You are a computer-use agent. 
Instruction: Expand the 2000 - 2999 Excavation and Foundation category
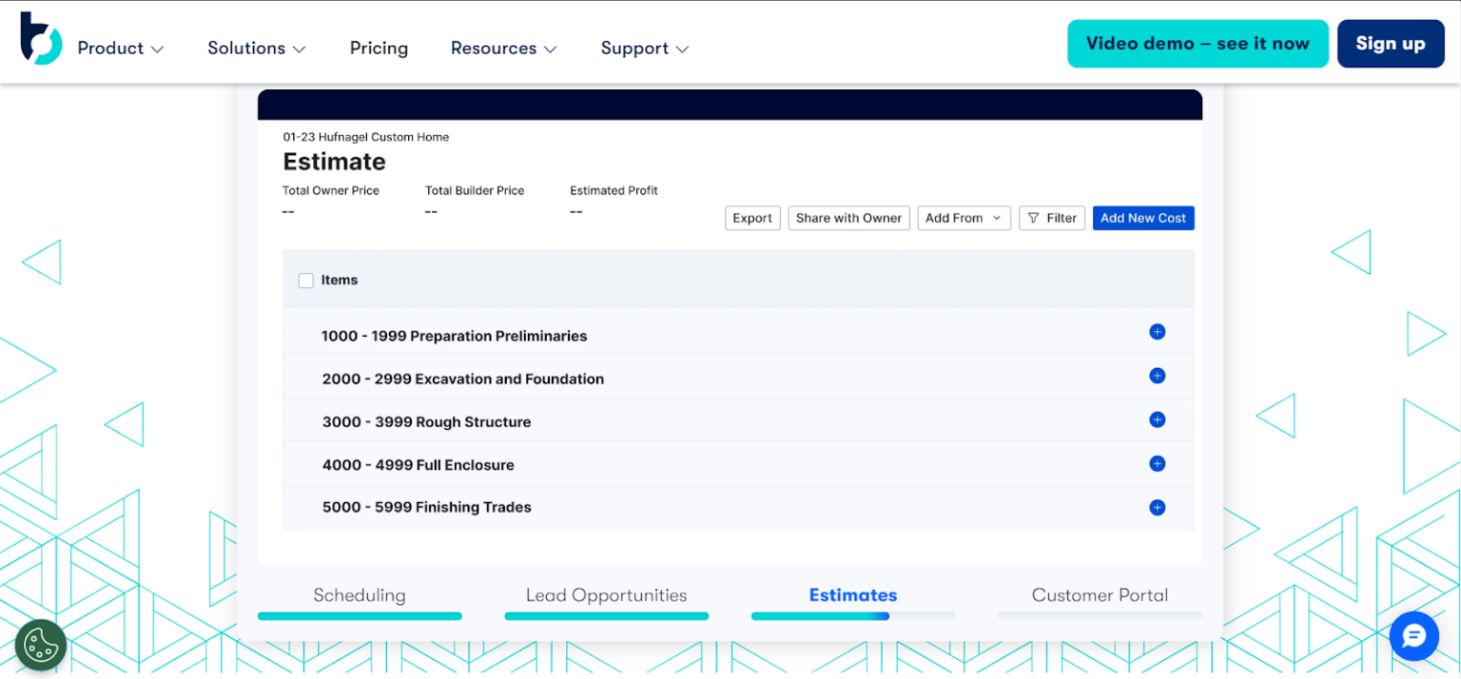(1157, 375)
